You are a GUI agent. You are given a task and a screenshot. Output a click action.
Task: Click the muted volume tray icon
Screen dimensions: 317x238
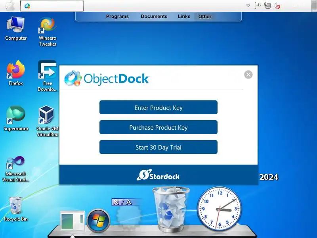point(277,6)
